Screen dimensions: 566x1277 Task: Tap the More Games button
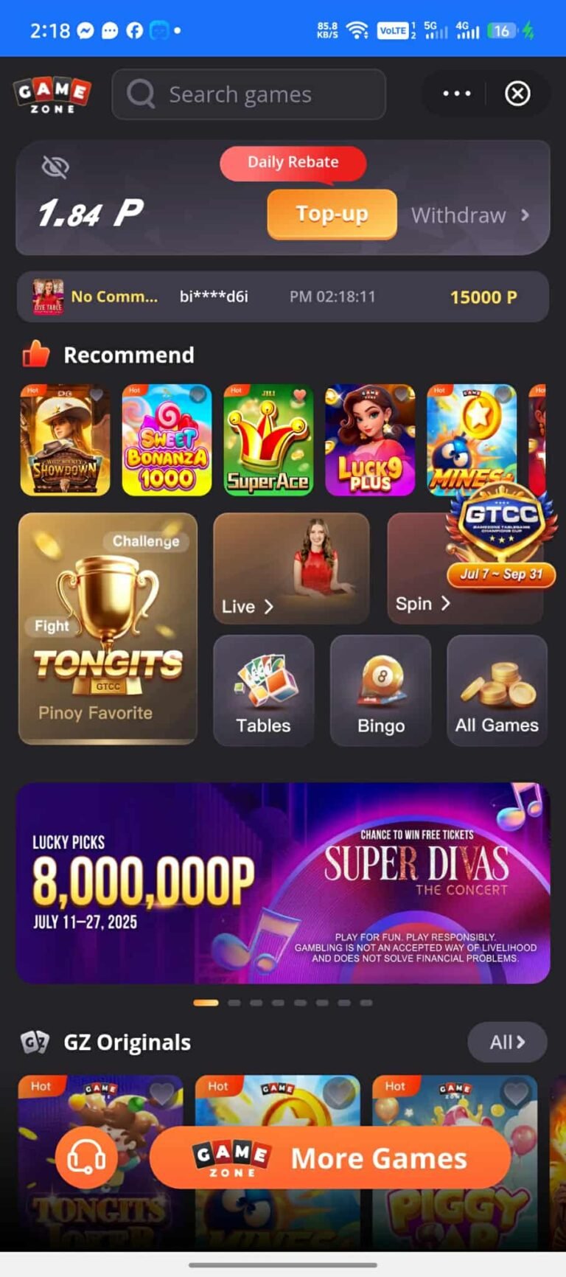point(330,1158)
